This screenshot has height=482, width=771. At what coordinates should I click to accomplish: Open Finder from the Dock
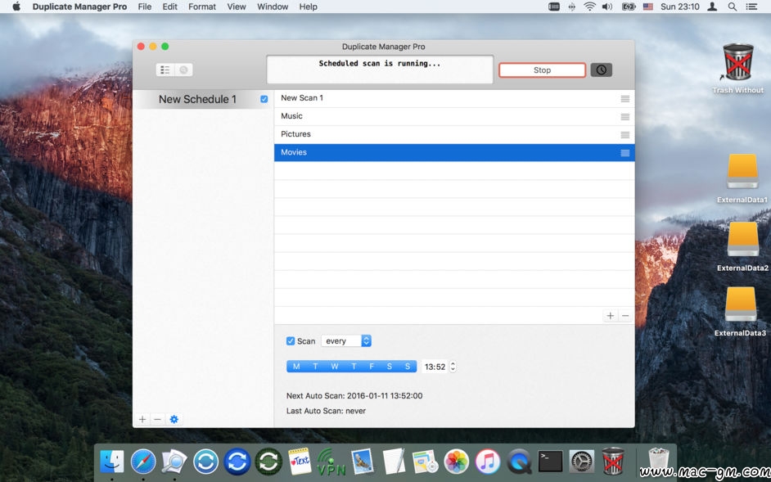tap(112, 462)
